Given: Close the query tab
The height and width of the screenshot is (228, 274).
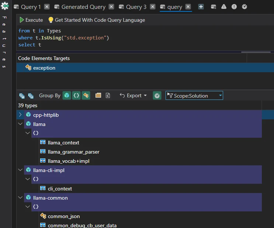Looking at the screenshot, I should [188, 7].
